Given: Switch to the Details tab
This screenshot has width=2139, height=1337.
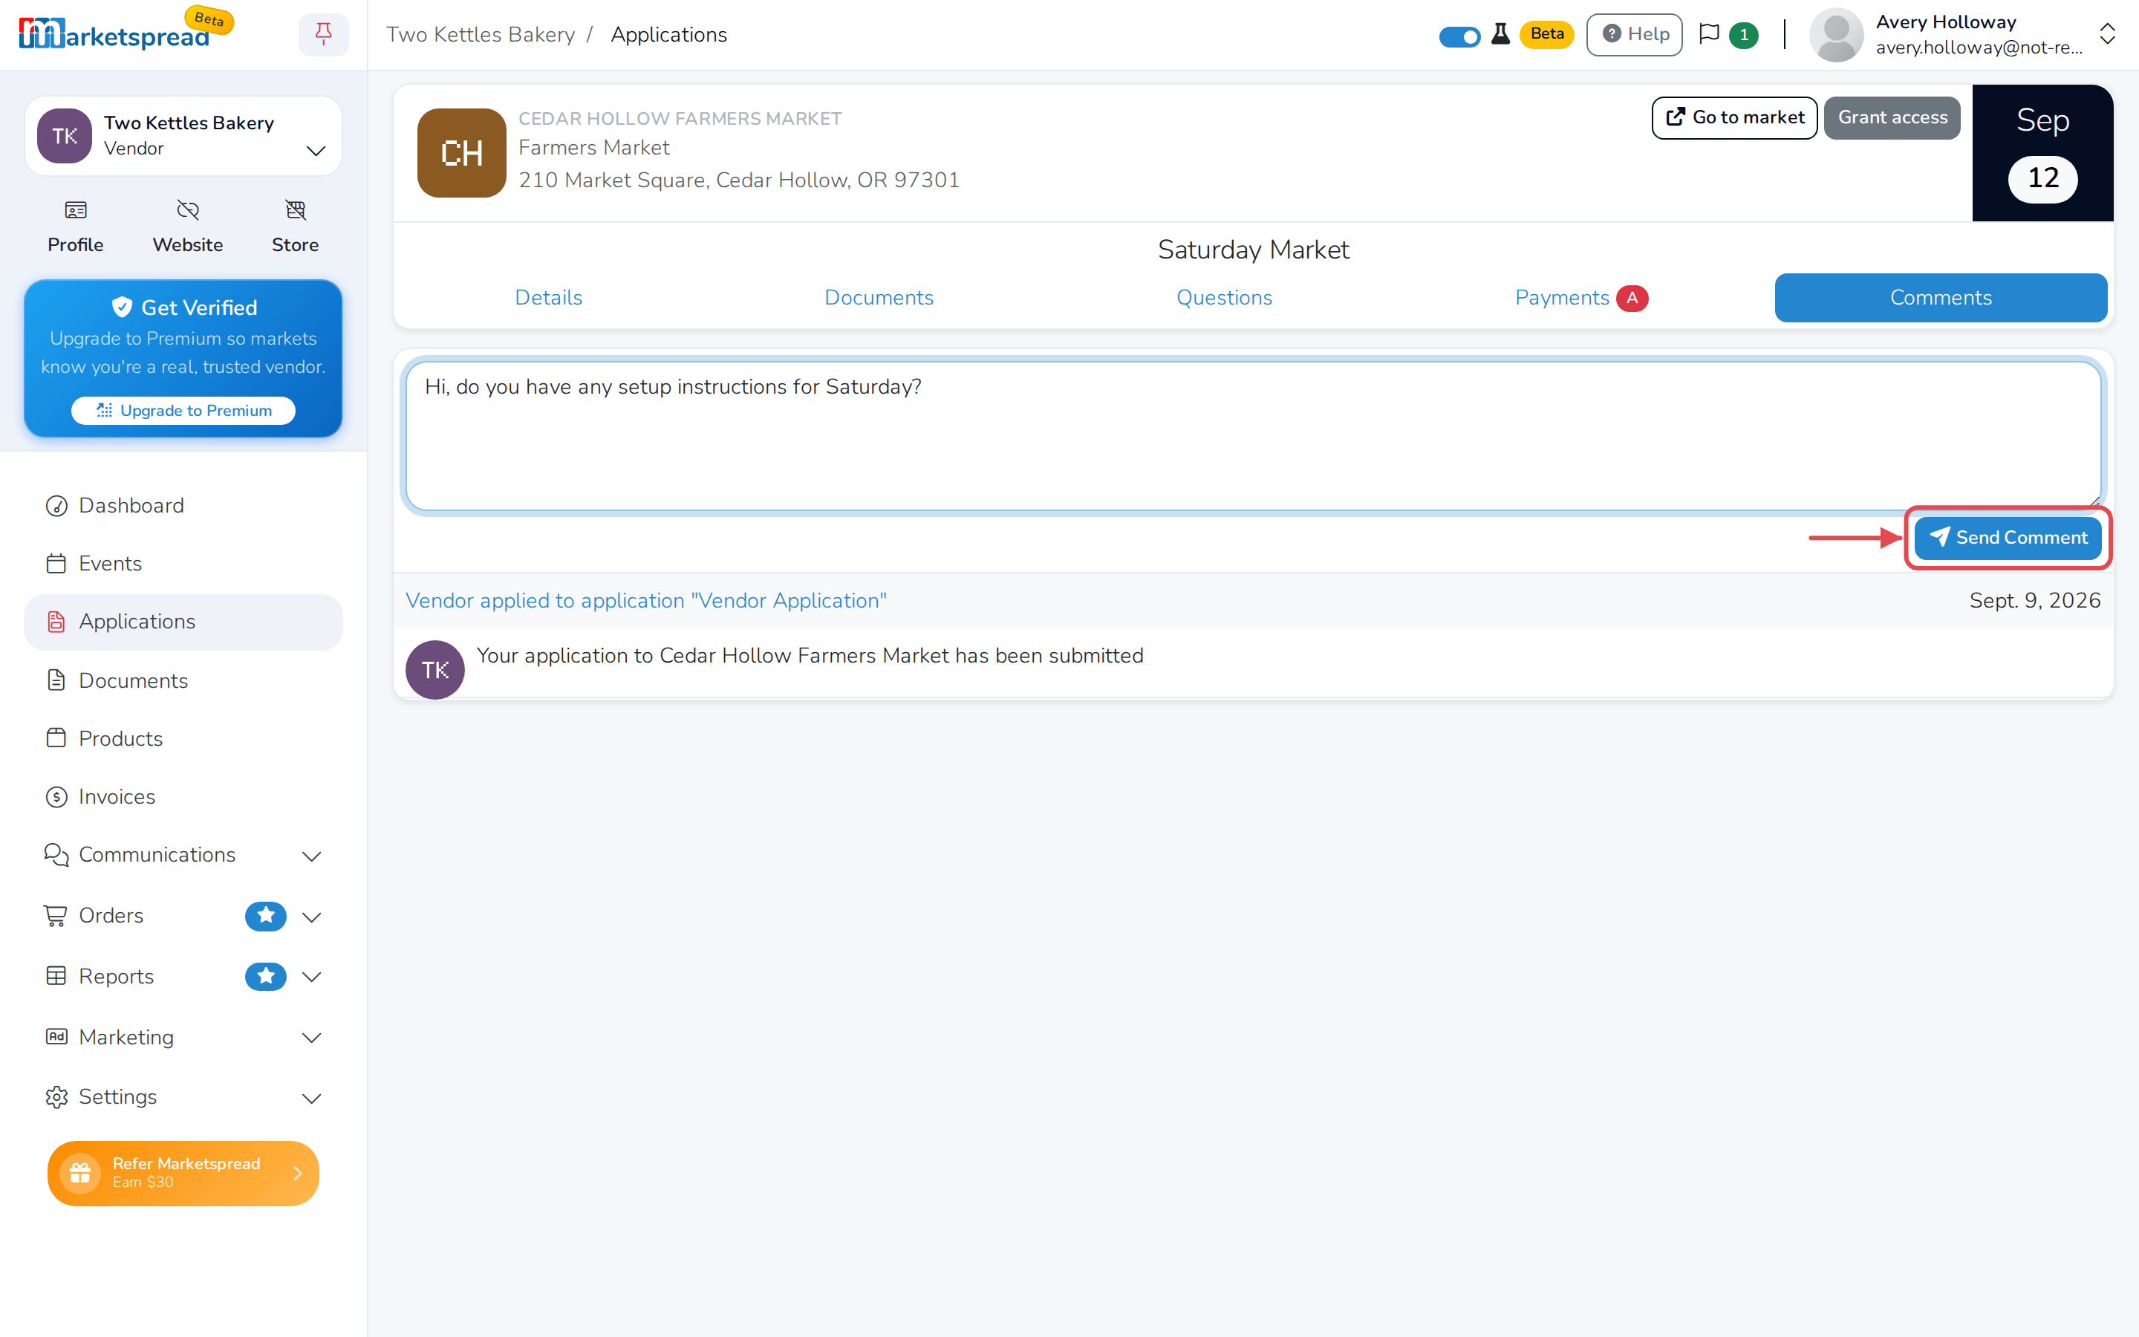Looking at the screenshot, I should 548,298.
